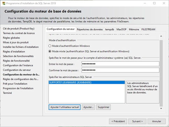Click the Supprimer button

[x=103, y=107]
